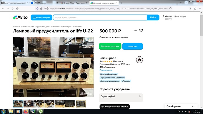Add listing to favorites with heart icon

[141, 30]
